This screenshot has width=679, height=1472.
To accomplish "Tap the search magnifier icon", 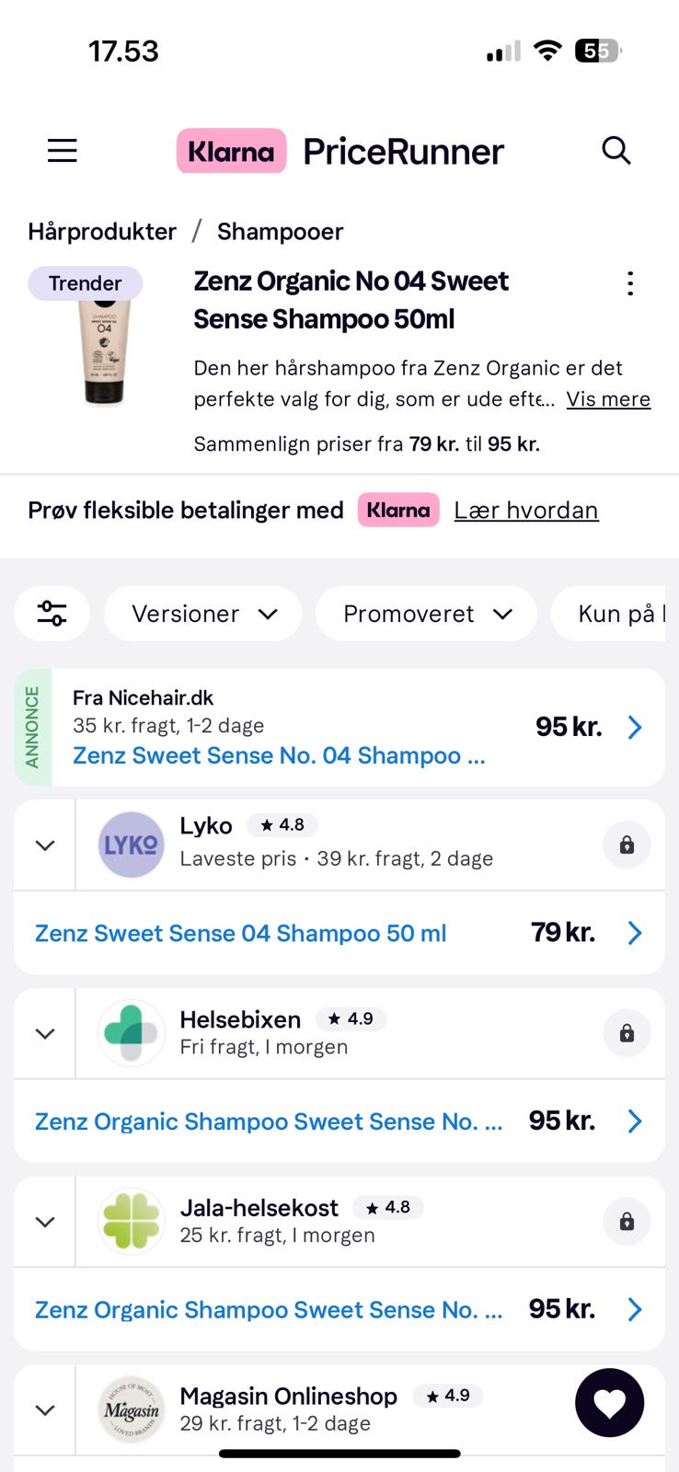I will 616,150.
